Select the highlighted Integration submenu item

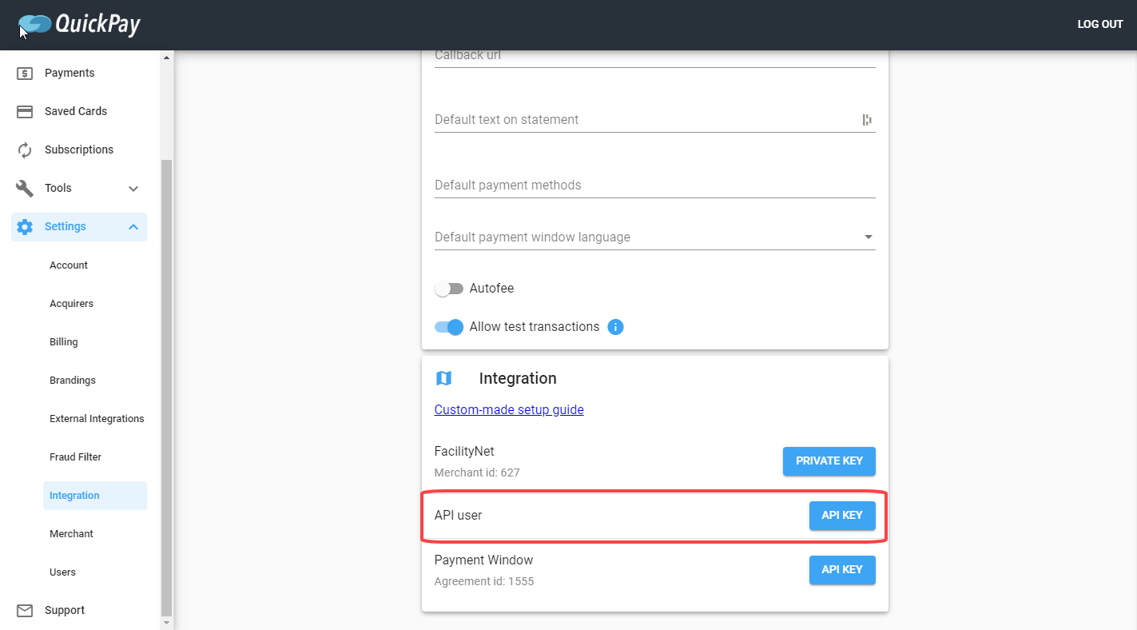click(x=95, y=496)
